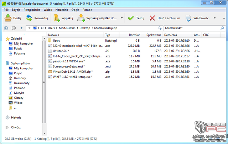The height and width of the screenshot is (144, 228).
Task: Go back with the left arrow button
Action: click(6, 28)
